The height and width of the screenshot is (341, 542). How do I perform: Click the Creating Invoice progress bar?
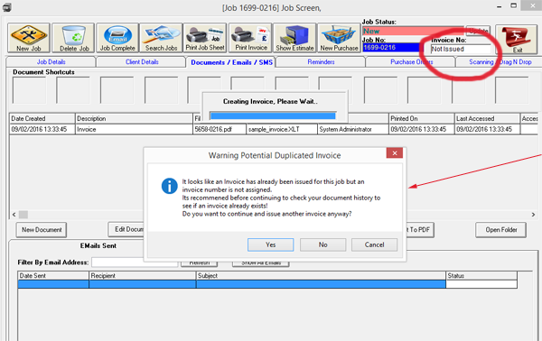pyautogui.click(x=273, y=116)
